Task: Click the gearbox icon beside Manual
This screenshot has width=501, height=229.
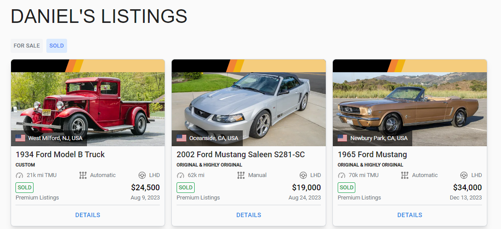Action: tap(241, 175)
